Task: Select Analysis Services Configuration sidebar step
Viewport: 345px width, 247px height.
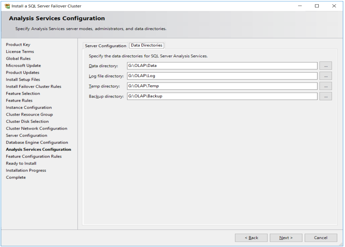Action: (x=39, y=149)
